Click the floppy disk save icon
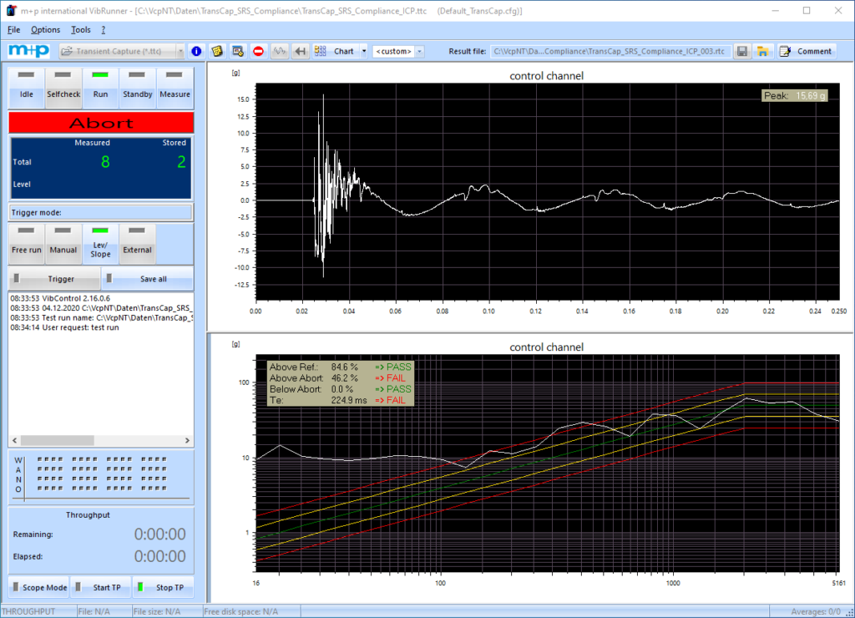This screenshot has height=618, width=855. click(x=741, y=51)
